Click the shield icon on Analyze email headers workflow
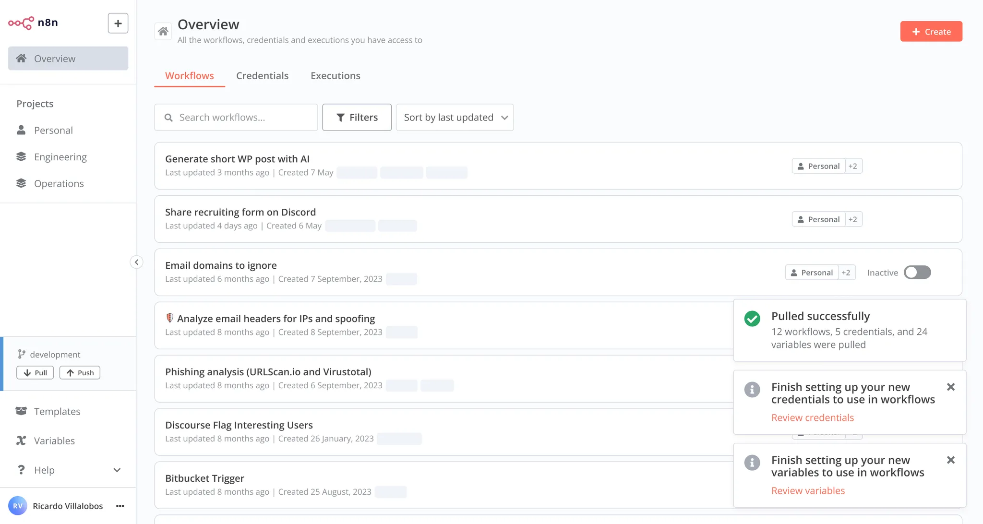 [x=169, y=318]
